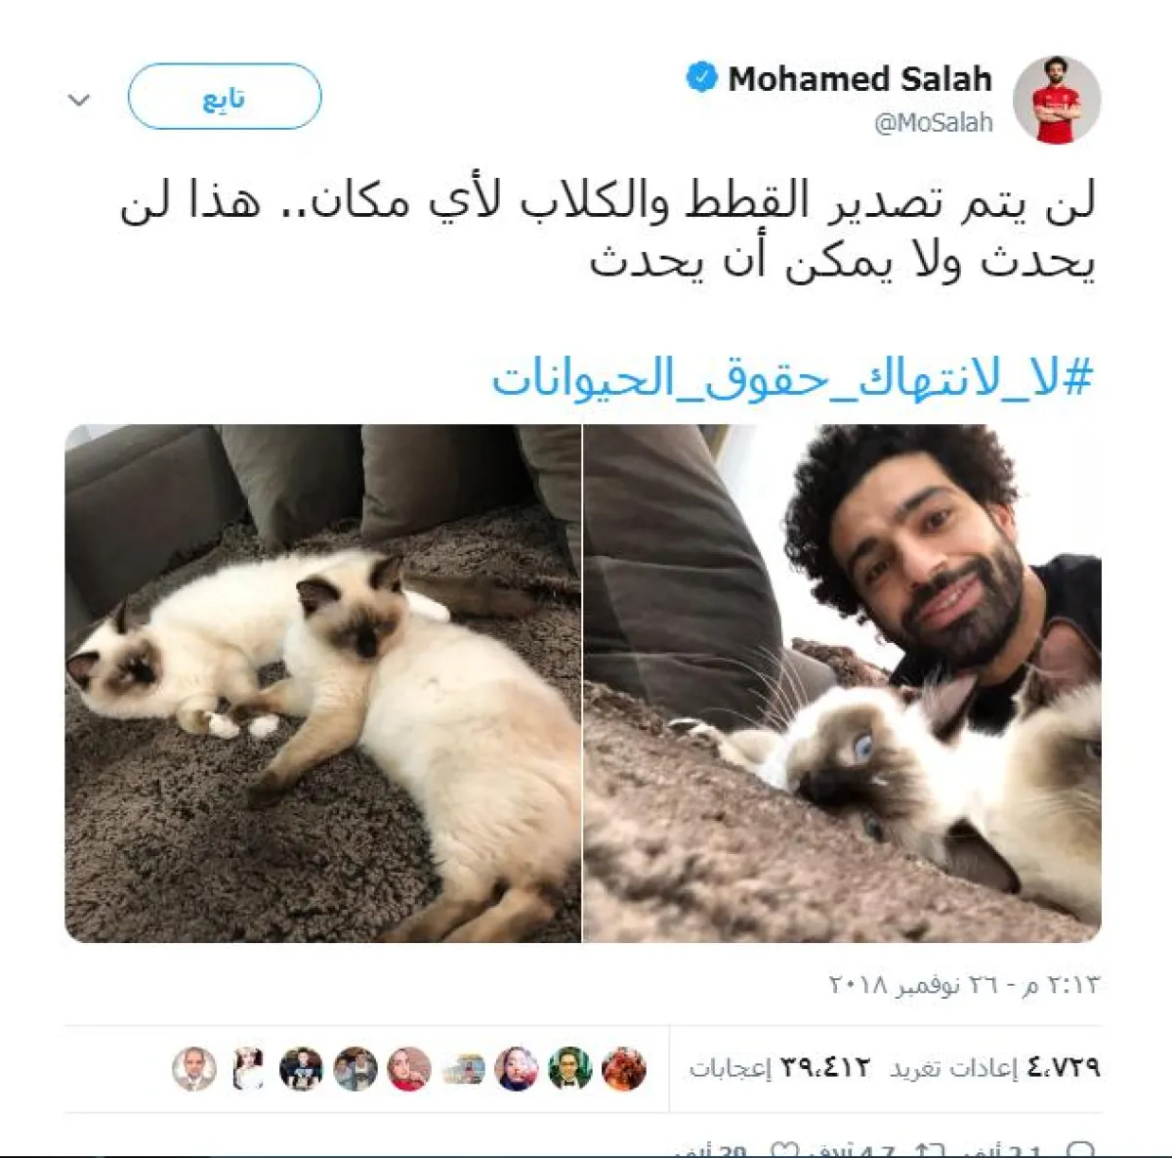Click the partially visible reply bubble icon
This screenshot has width=1172, height=1158.
point(1081,1150)
